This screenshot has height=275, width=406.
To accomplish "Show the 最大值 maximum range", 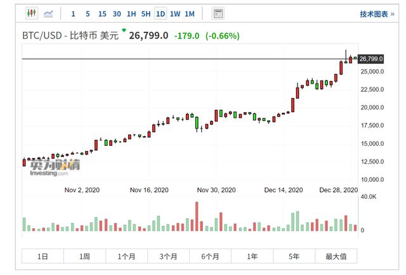I will (336, 256).
